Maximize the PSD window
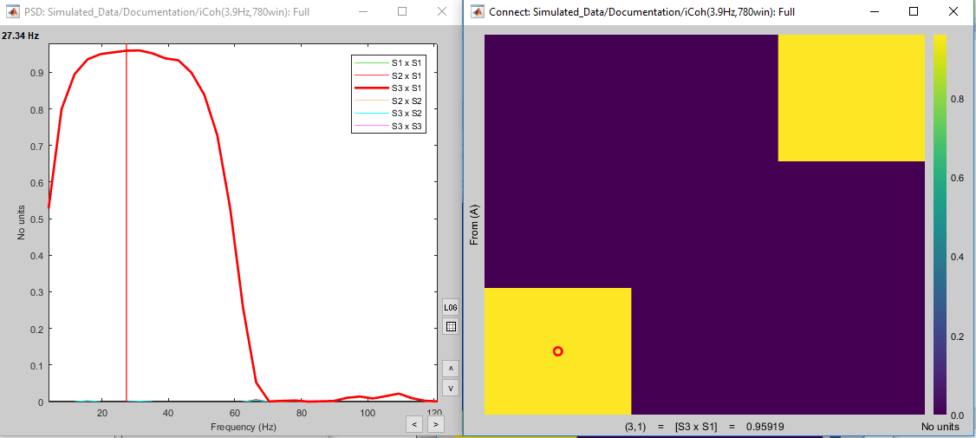Viewport: 976px width, 438px height. [402, 12]
